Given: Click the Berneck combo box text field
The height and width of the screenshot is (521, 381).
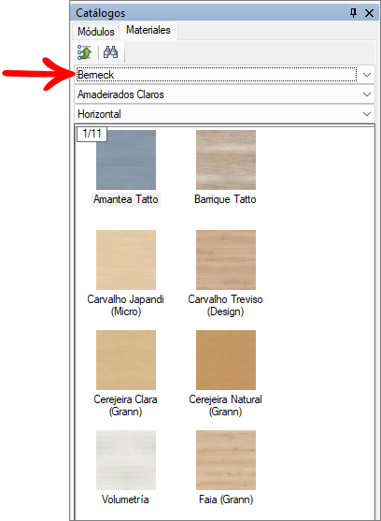Looking at the screenshot, I should [x=217, y=75].
